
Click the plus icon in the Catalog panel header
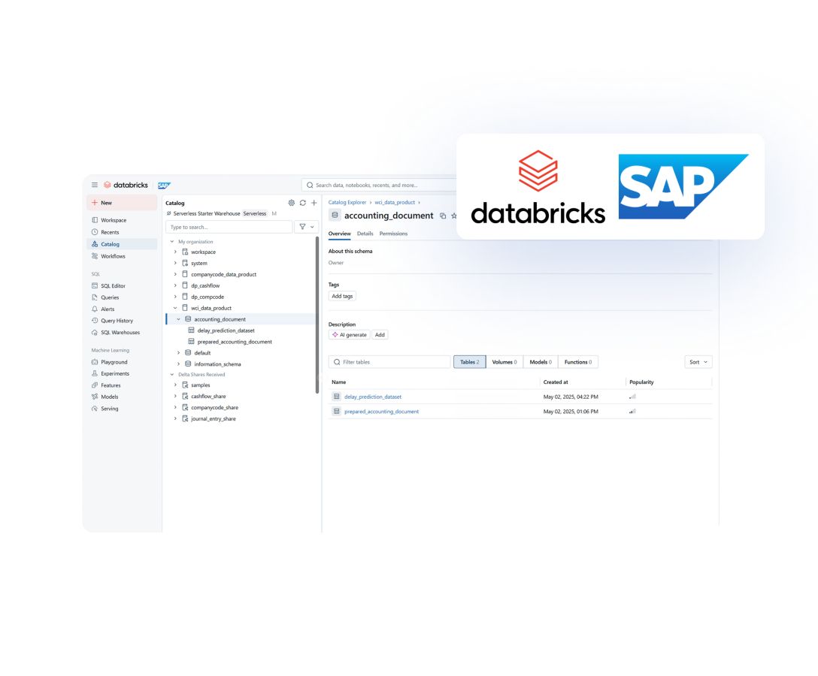(314, 203)
